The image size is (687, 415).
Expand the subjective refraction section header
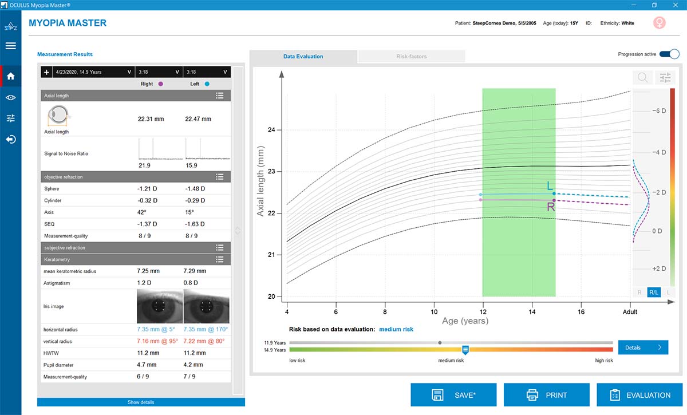coord(136,248)
